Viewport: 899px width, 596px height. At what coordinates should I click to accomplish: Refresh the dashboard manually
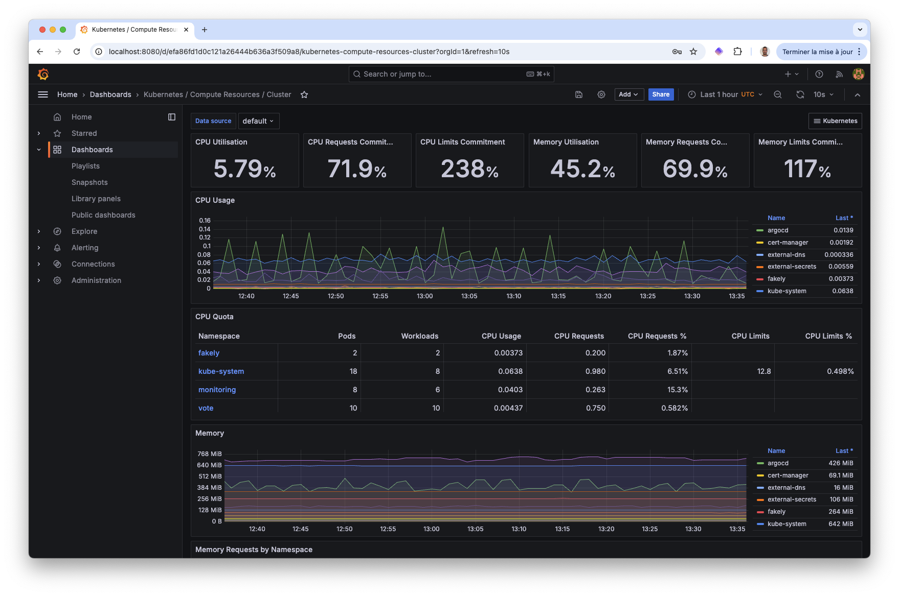[800, 94]
